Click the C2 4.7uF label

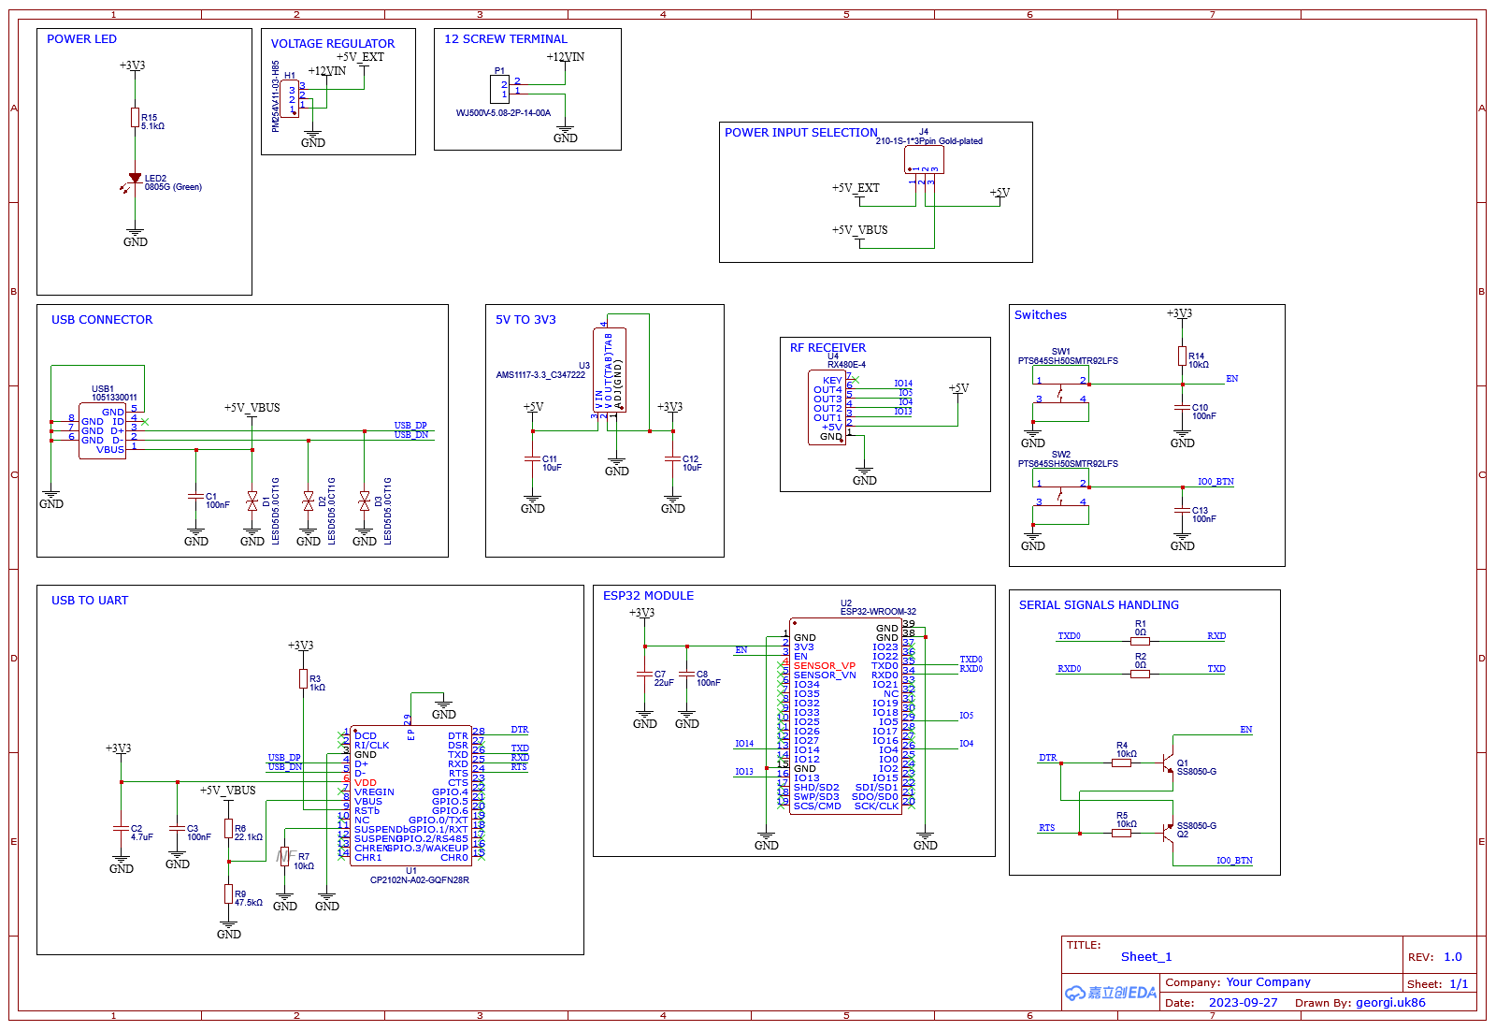(x=141, y=834)
